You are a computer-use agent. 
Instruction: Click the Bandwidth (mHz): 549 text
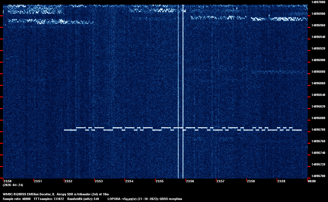[x=83, y=199]
